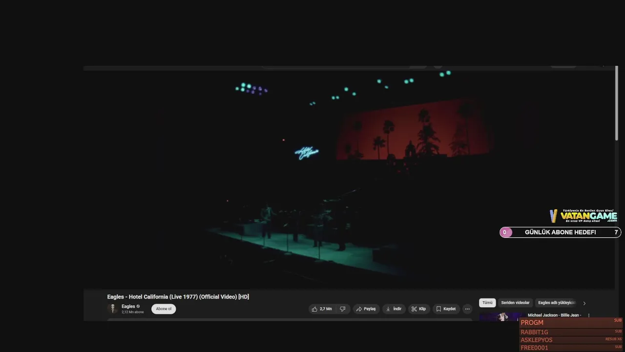625x352 pixels.
Task: Open options menu for Billie Jean video
Action: coord(589,316)
